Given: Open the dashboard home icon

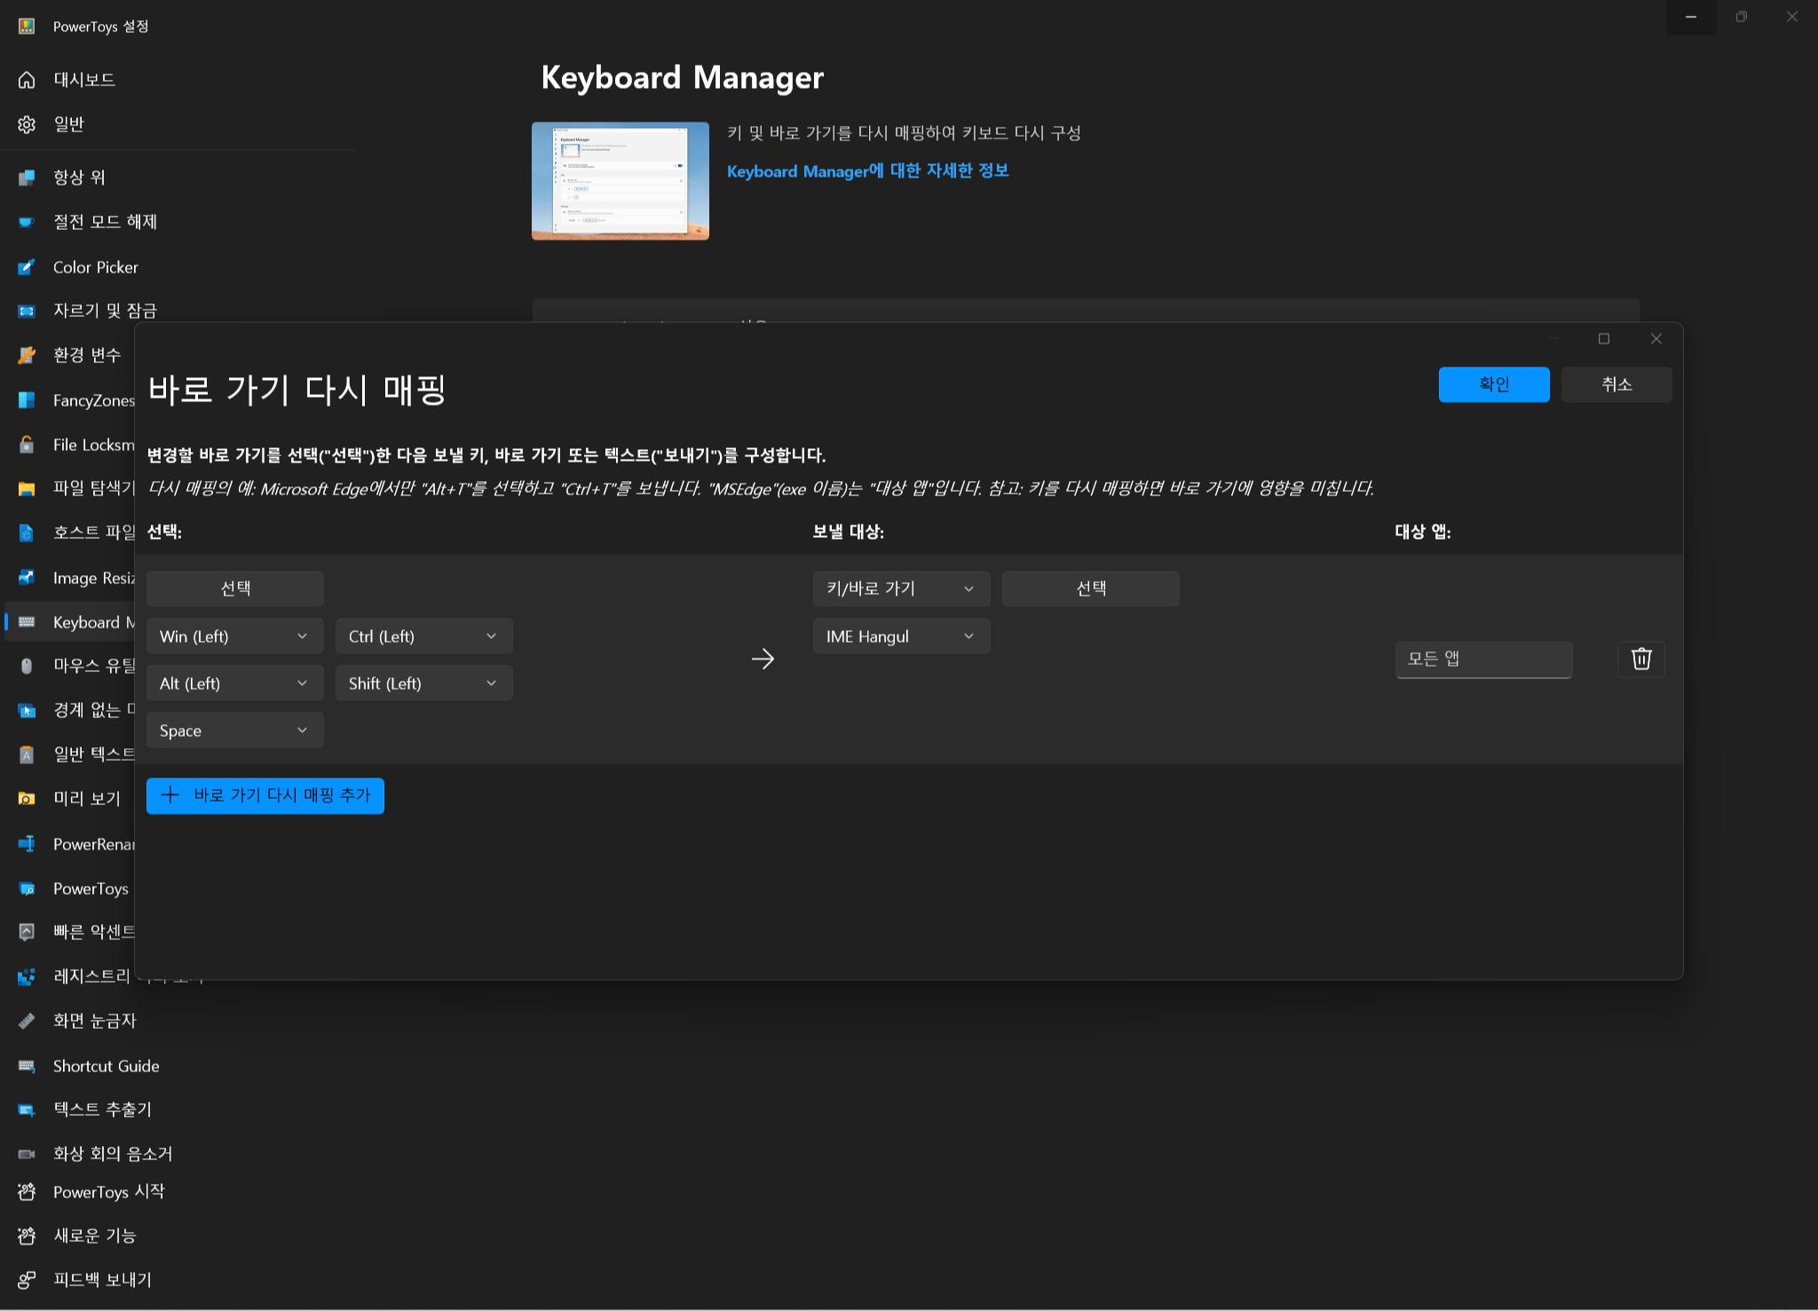Looking at the screenshot, I should pos(27,80).
